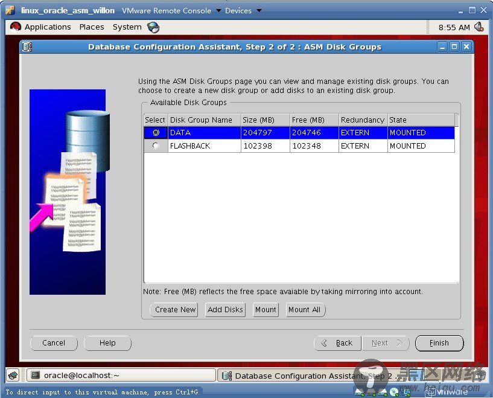Click the DBCA window menu icon

click(27, 47)
